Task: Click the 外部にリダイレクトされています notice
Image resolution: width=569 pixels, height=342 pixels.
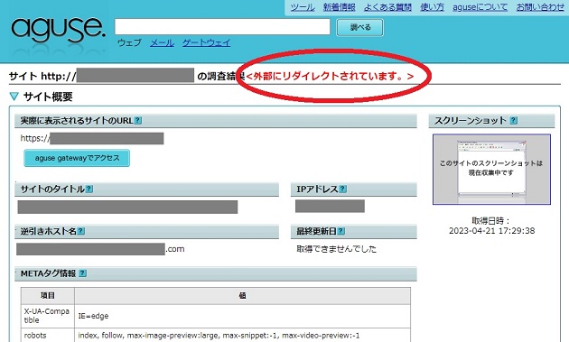Action: (330, 76)
